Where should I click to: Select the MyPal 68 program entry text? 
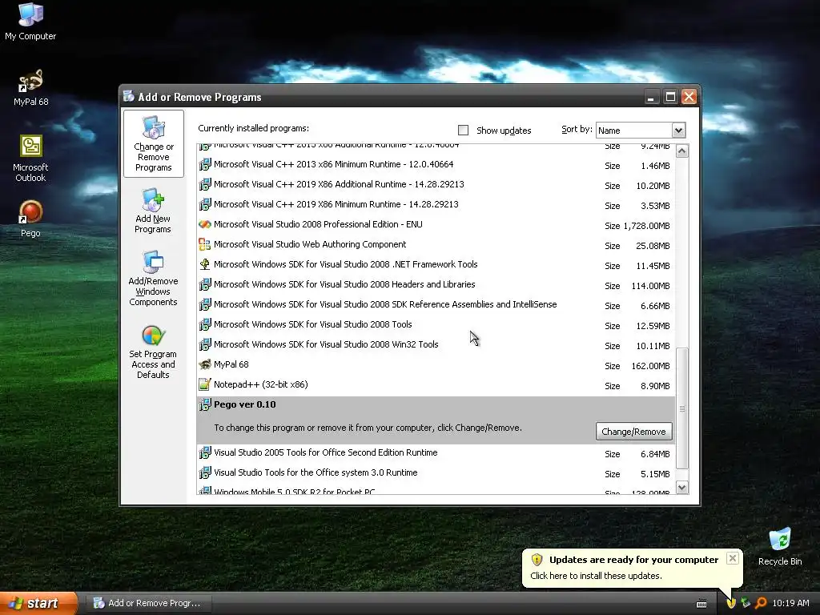(231, 364)
